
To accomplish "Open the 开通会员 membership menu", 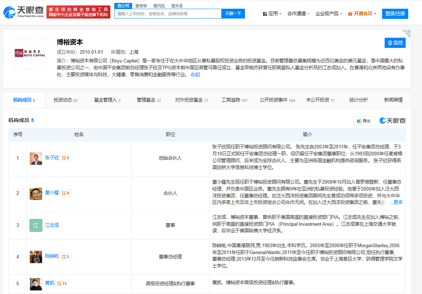I will 362,14.
